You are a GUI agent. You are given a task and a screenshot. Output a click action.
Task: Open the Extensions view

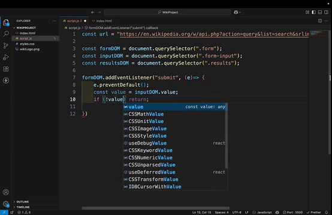(x=6, y=69)
